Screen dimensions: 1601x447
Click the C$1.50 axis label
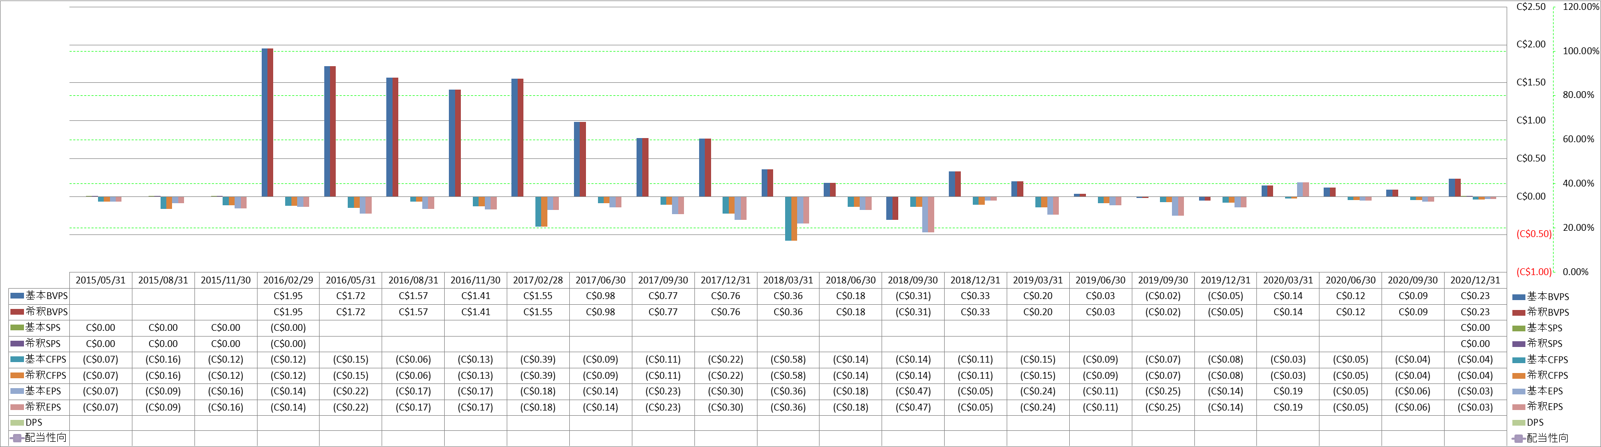[x=1531, y=82]
